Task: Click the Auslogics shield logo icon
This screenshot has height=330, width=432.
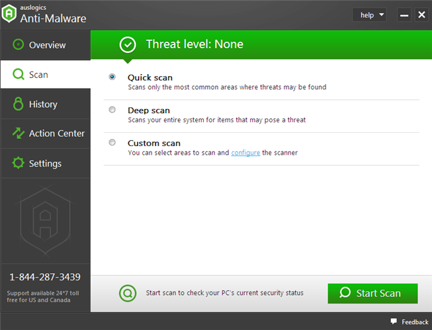Action: (10, 14)
